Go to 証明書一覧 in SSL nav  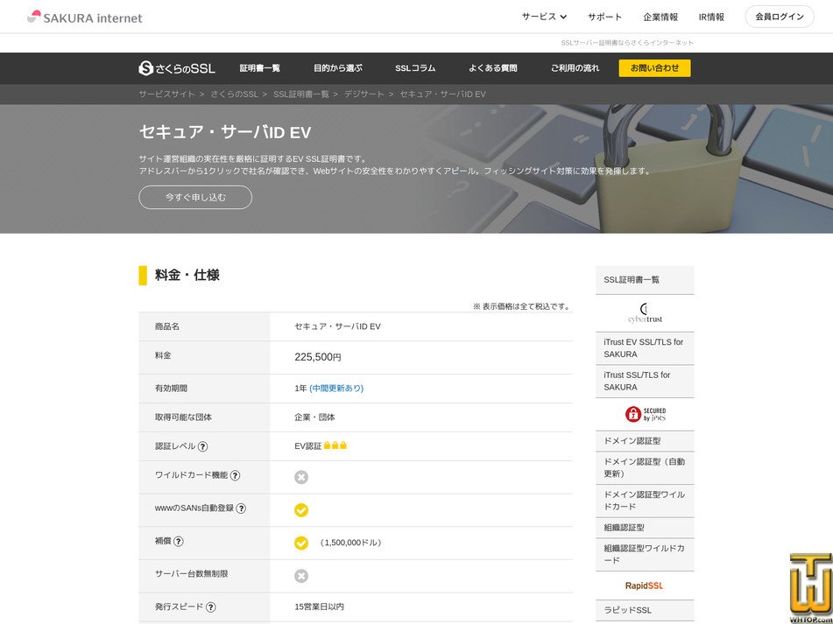click(260, 68)
